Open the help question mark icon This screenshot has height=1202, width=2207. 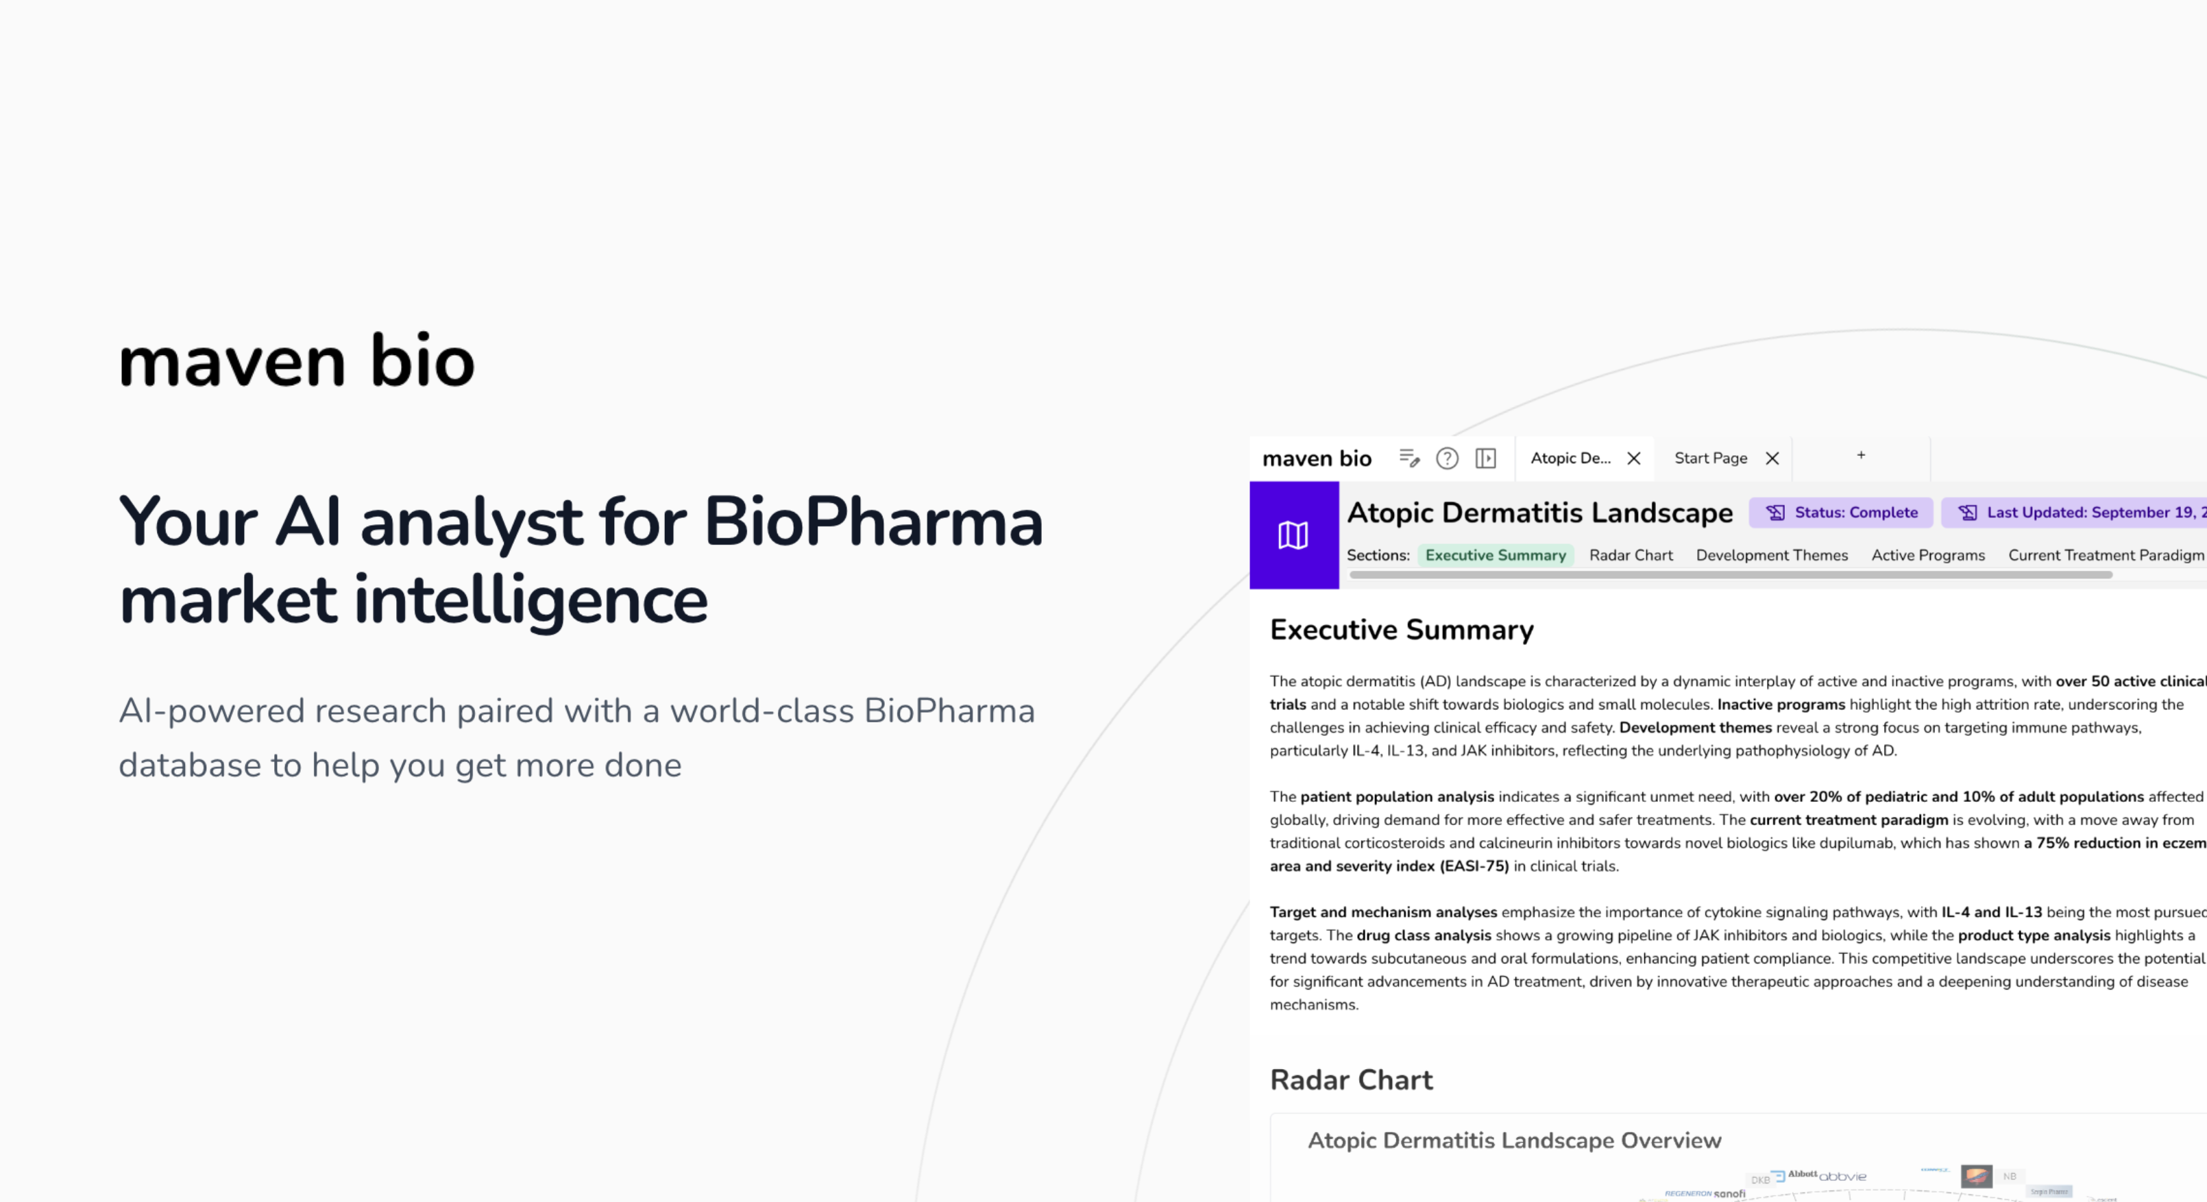[1447, 458]
